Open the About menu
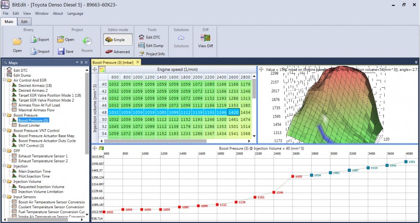The image size is (420, 223). pos(58,14)
